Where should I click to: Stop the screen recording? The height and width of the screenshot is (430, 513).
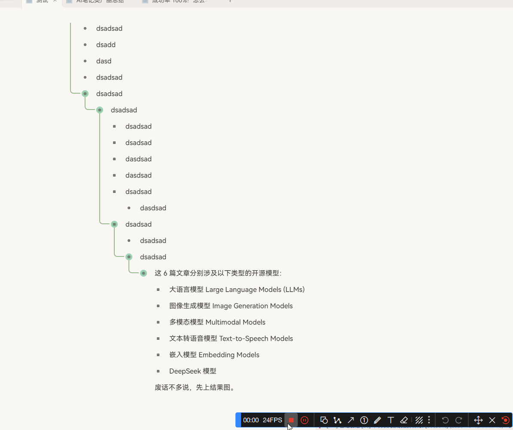pyautogui.click(x=291, y=420)
